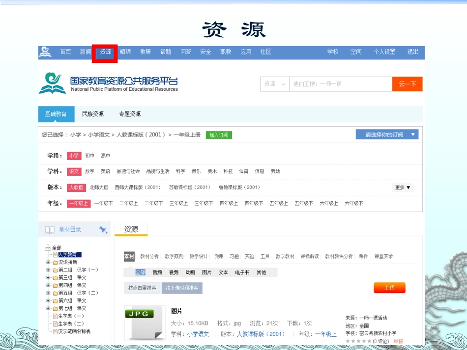The width and height of the screenshot is (467, 350).
Task: Expand the 第三组 课文 tree node
Action: [x=48, y=277]
